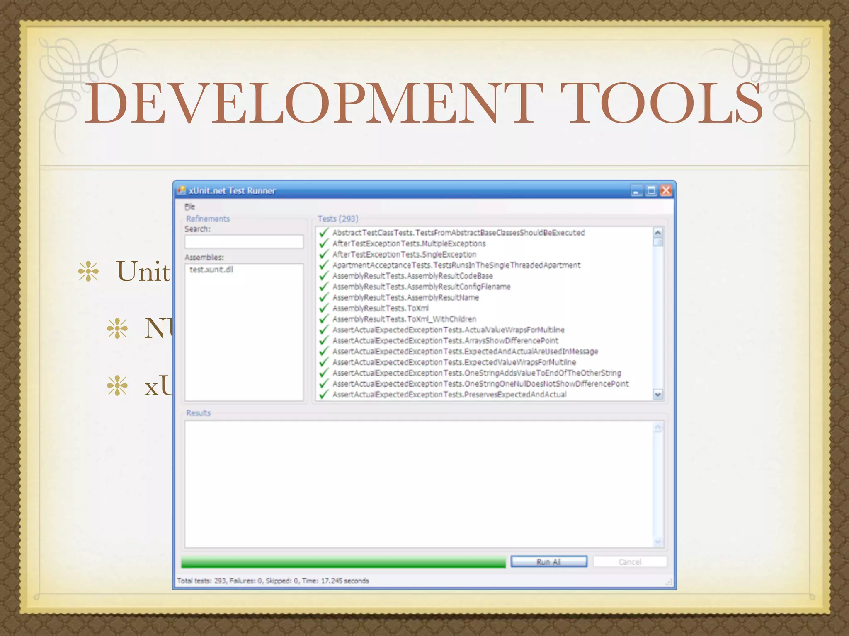
Task: Click the Results pane scroll down arrow
Action: click(658, 542)
